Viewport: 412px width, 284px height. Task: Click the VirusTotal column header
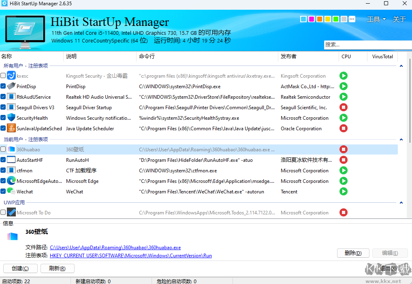click(x=382, y=56)
